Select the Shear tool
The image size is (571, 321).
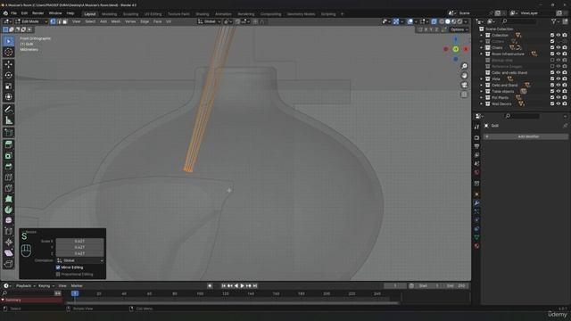[8, 253]
